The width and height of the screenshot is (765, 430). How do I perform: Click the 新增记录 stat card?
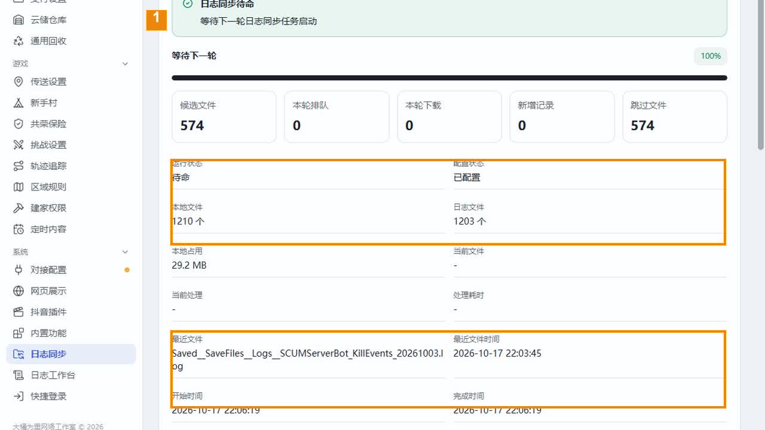[x=562, y=116]
